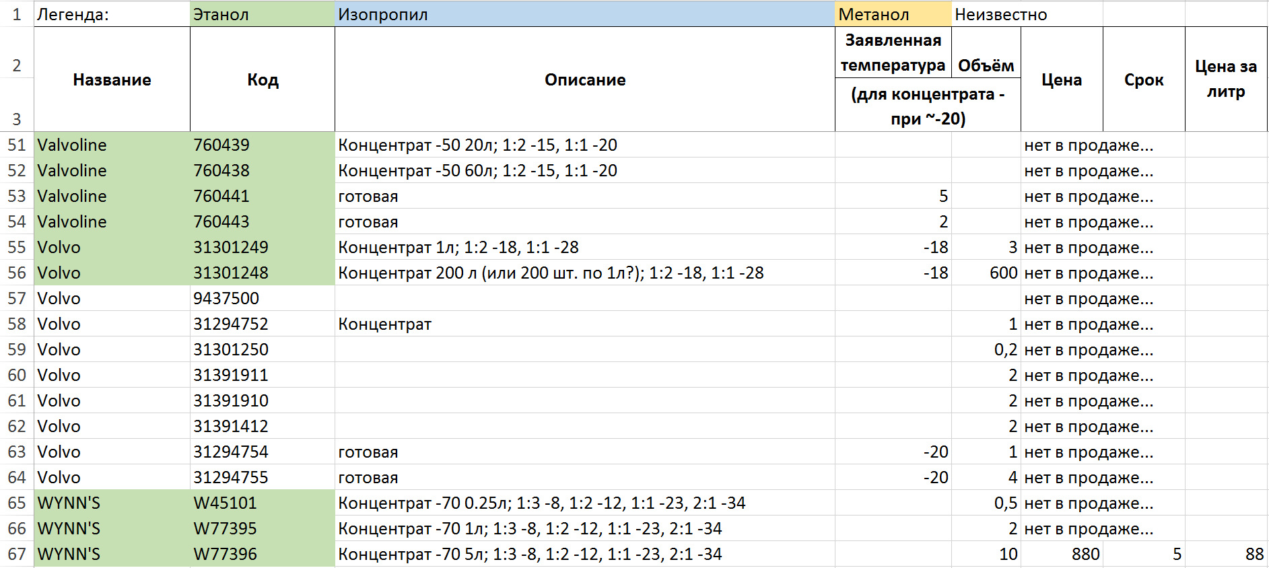Click the "Цена за литр" header cell
Screen dimensions: 1269x568
pyautogui.click(x=1225, y=79)
